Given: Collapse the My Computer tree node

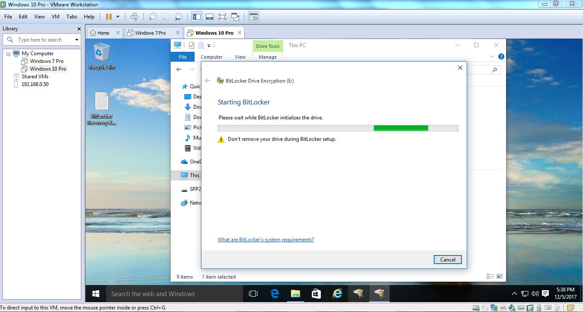Looking at the screenshot, I should (x=8, y=53).
